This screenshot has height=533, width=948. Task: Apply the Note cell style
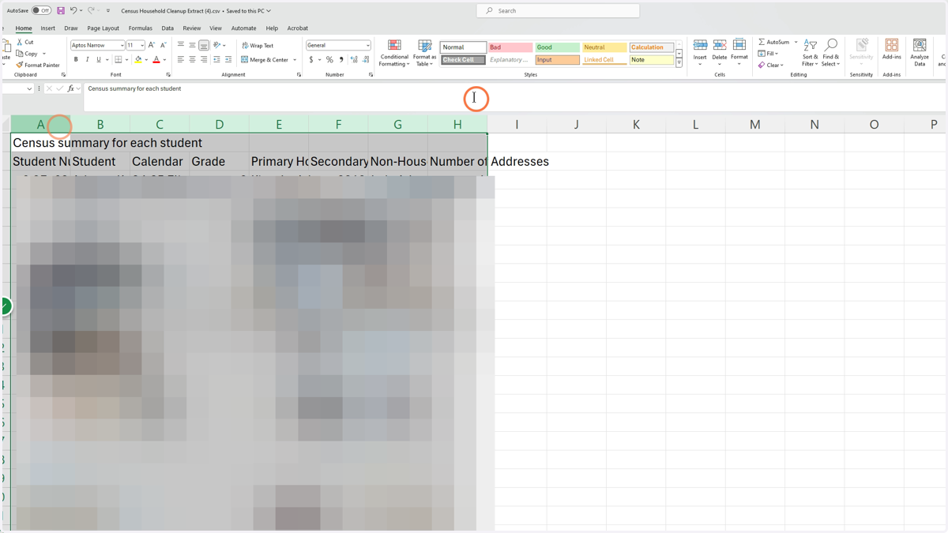pyautogui.click(x=652, y=59)
